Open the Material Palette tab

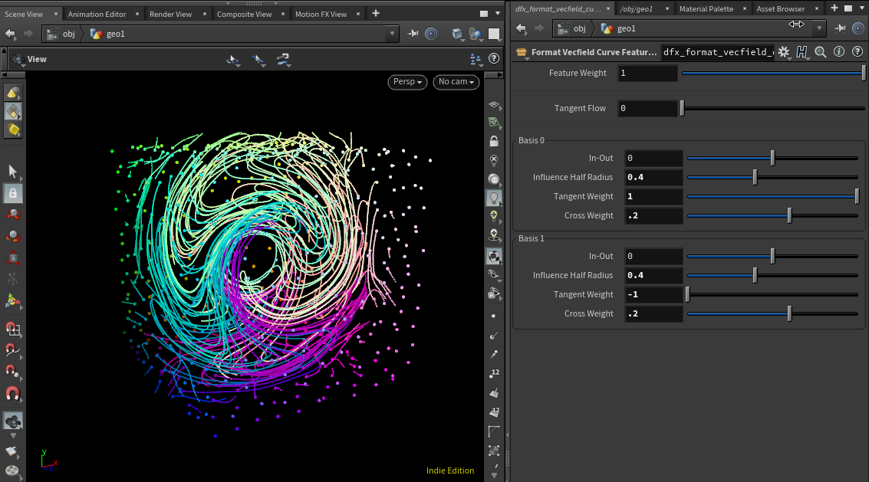706,8
